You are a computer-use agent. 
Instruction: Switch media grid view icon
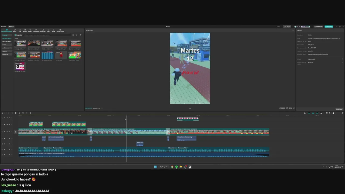coord(73,35)
